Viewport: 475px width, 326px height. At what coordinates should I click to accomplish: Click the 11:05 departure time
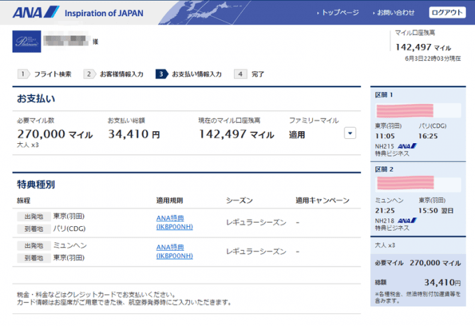pyautogui.click(x=385, y=136)
